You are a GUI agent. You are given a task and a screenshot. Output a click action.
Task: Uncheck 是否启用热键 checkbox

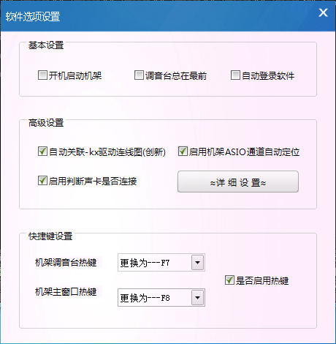(229, 280)
